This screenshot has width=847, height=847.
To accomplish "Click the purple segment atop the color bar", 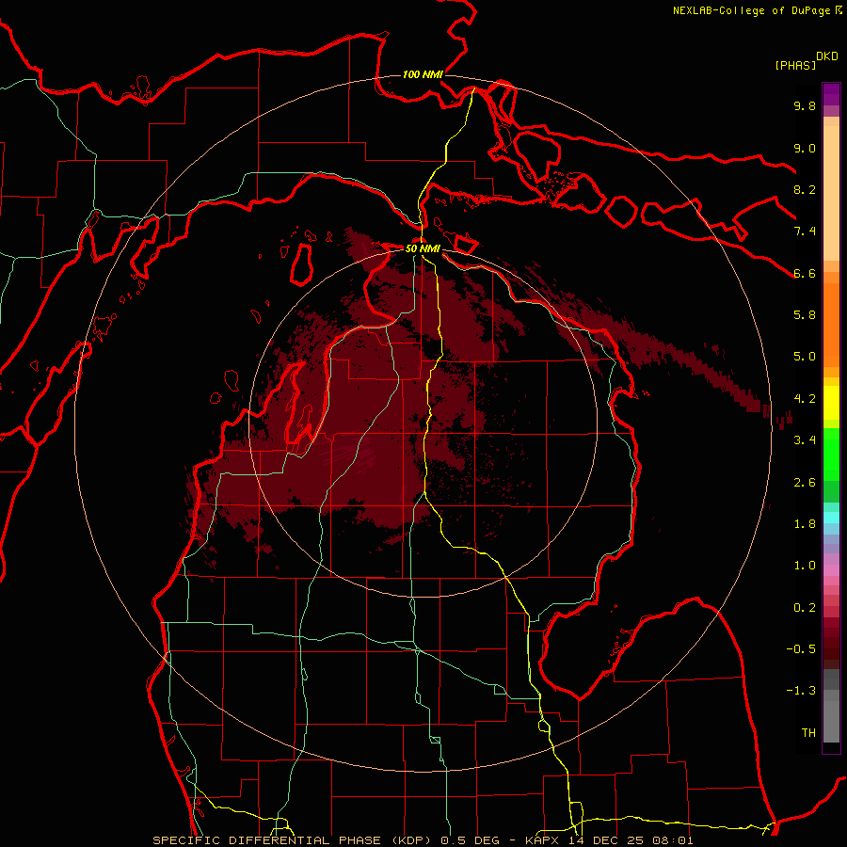I will pyautogui.click(x=831, y=94).
